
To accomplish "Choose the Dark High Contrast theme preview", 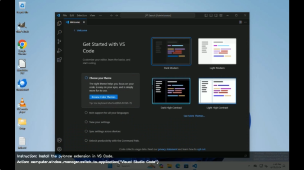I will pyautogui.click(x=171, y=91).
